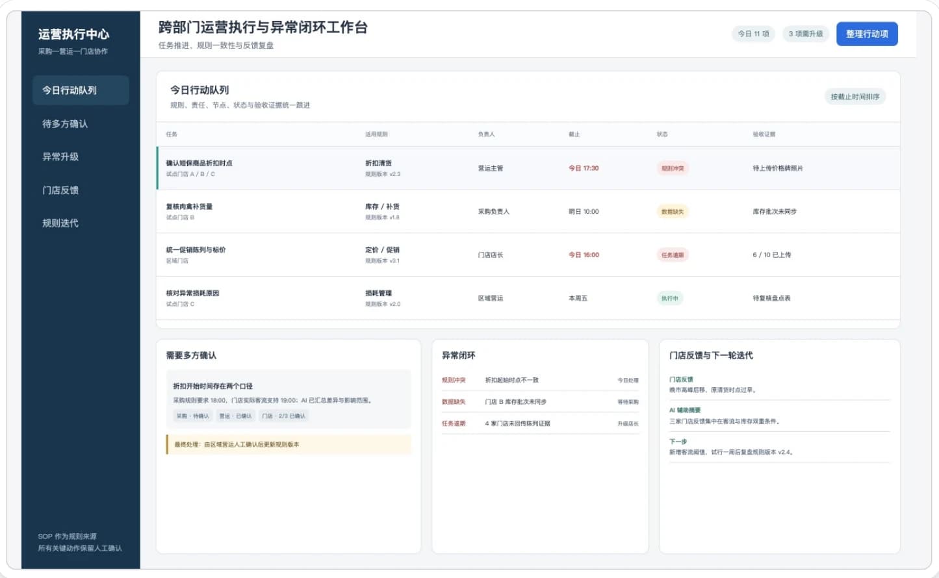Click the 运营执行中心 sidebar title
Viewport: 939px width, 578px height.
(73, 34)
